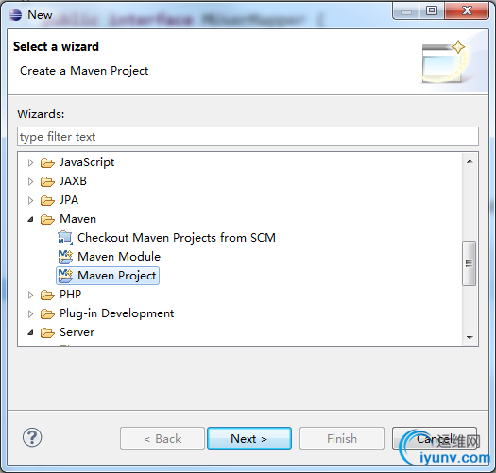496x473 pixels.
Task: Expand the JavaScript tree node
Action: pyautogui.click(x=30, y=162)
